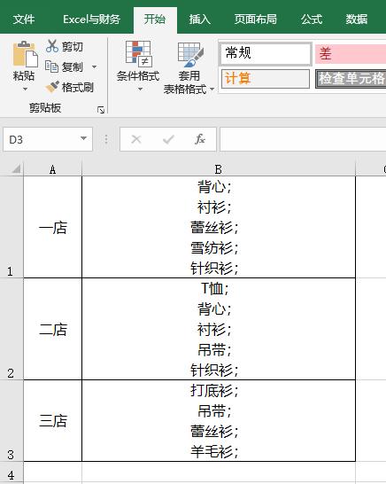Select column B header
Screen dimensions: 386x484
[219, 168]
